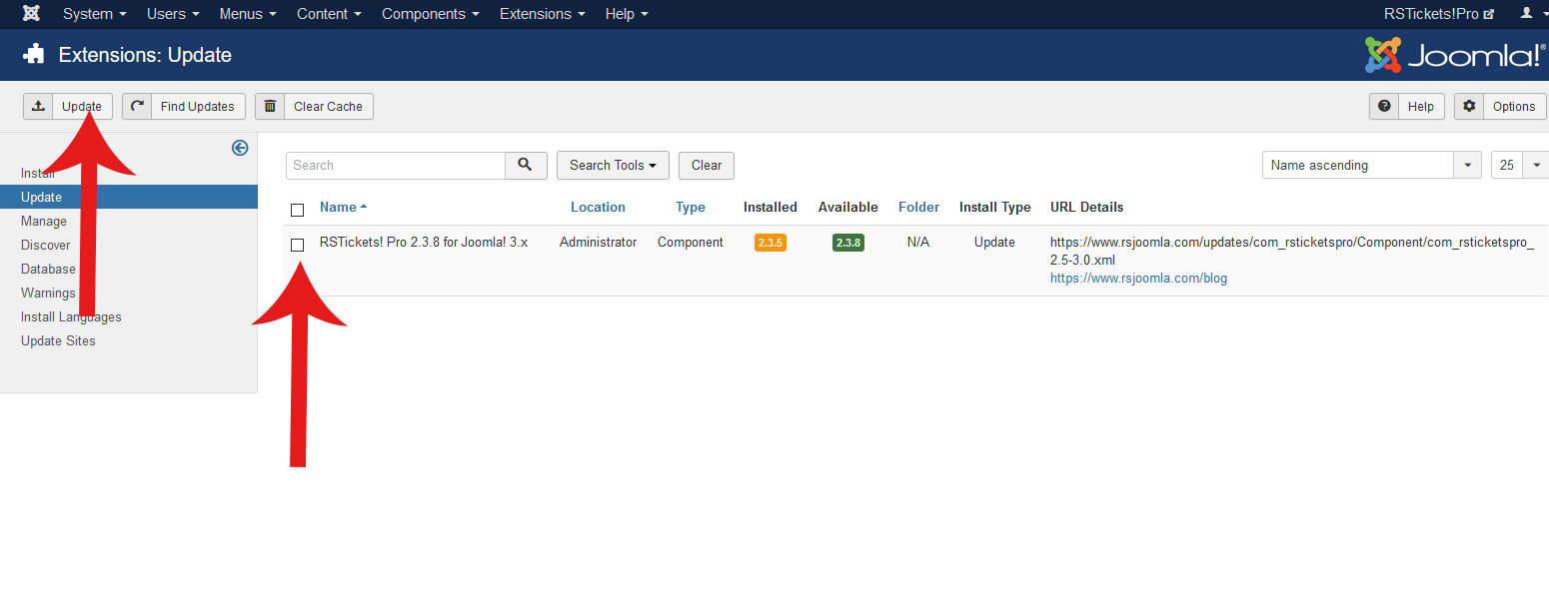Open the Menus dropdown menu
Screen dimensions: 1549x598
pos(248,14)
